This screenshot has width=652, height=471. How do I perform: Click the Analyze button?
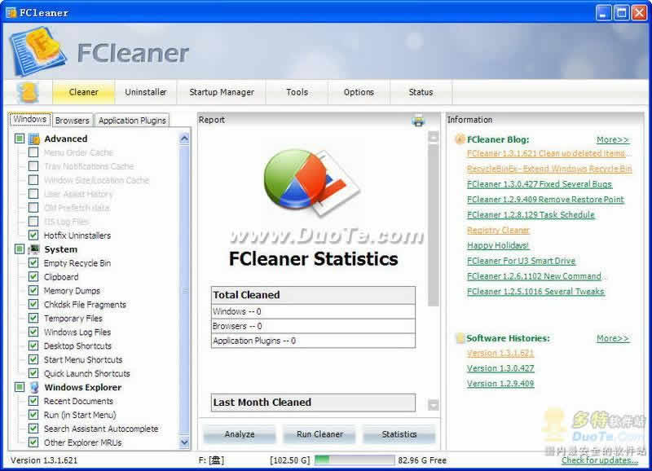(x=240, y=434)
